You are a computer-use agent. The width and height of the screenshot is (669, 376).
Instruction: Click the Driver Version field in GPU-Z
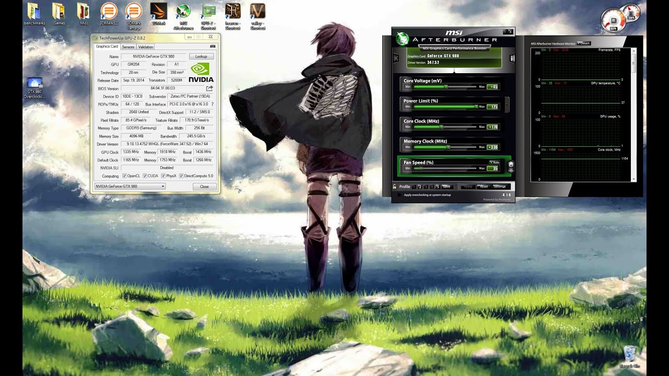pos(167,144)
